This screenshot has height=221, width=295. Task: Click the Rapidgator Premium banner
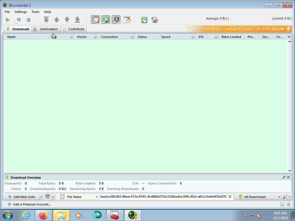(x=239, y=29)
